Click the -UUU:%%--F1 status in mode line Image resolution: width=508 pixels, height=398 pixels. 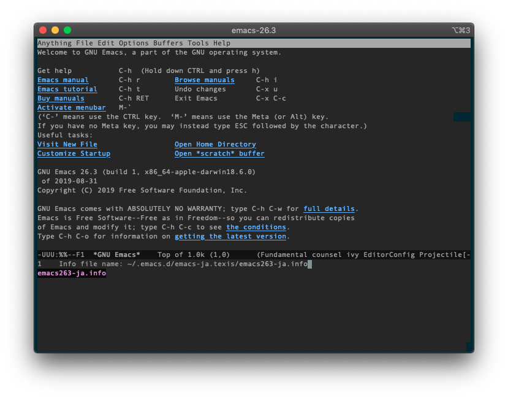pos(61,254)
